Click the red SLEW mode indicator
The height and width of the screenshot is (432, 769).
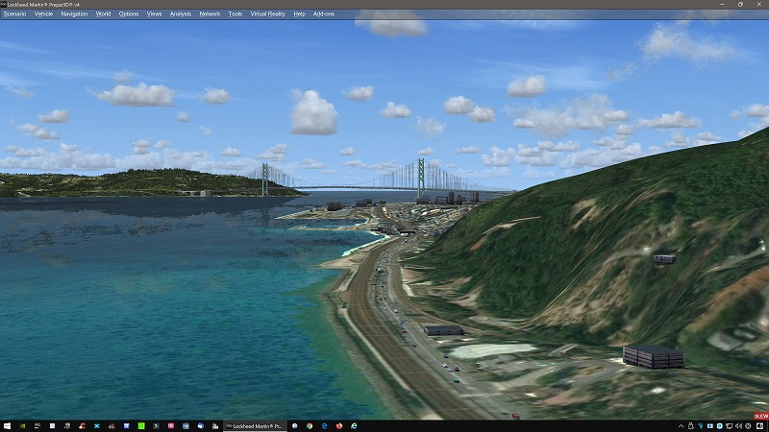pos(761,417)
